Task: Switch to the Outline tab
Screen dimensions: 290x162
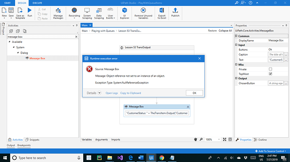Action: (260, 140)
